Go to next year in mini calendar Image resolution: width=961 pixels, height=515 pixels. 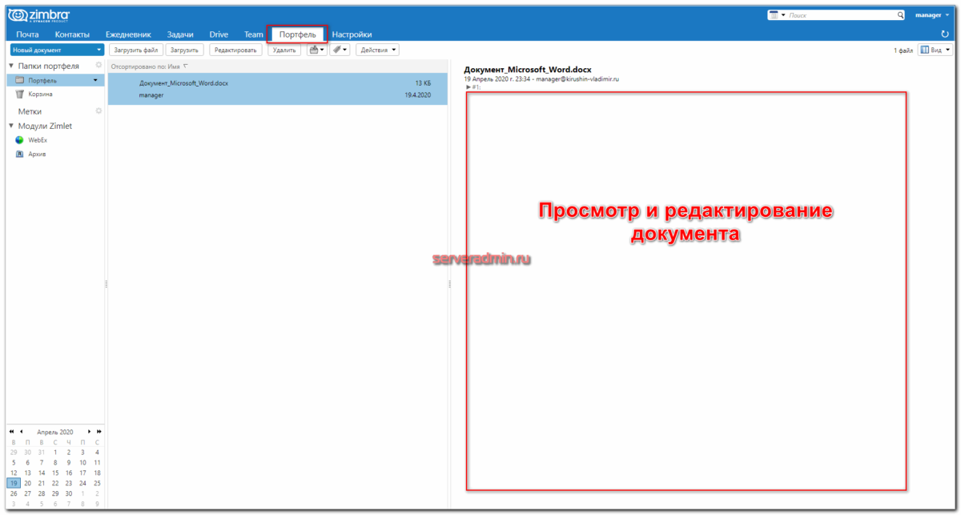click(x=98, y=432)
